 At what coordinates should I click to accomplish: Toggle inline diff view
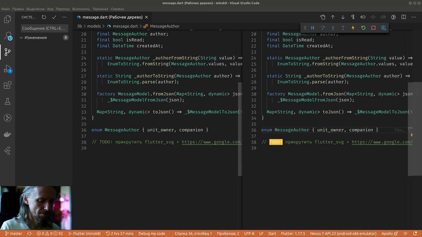404,17
